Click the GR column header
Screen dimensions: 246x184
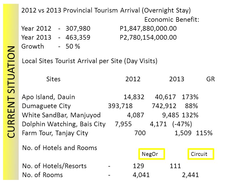210,79
